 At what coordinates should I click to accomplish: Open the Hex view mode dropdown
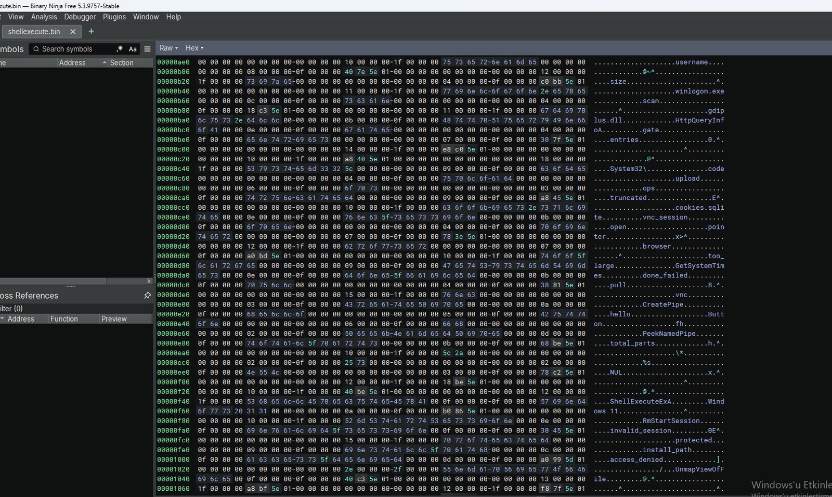194,48
